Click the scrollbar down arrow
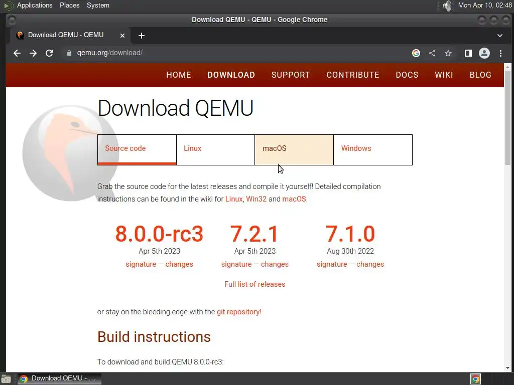The width and height of the screenshot is (514, 385). coord(508,368)
